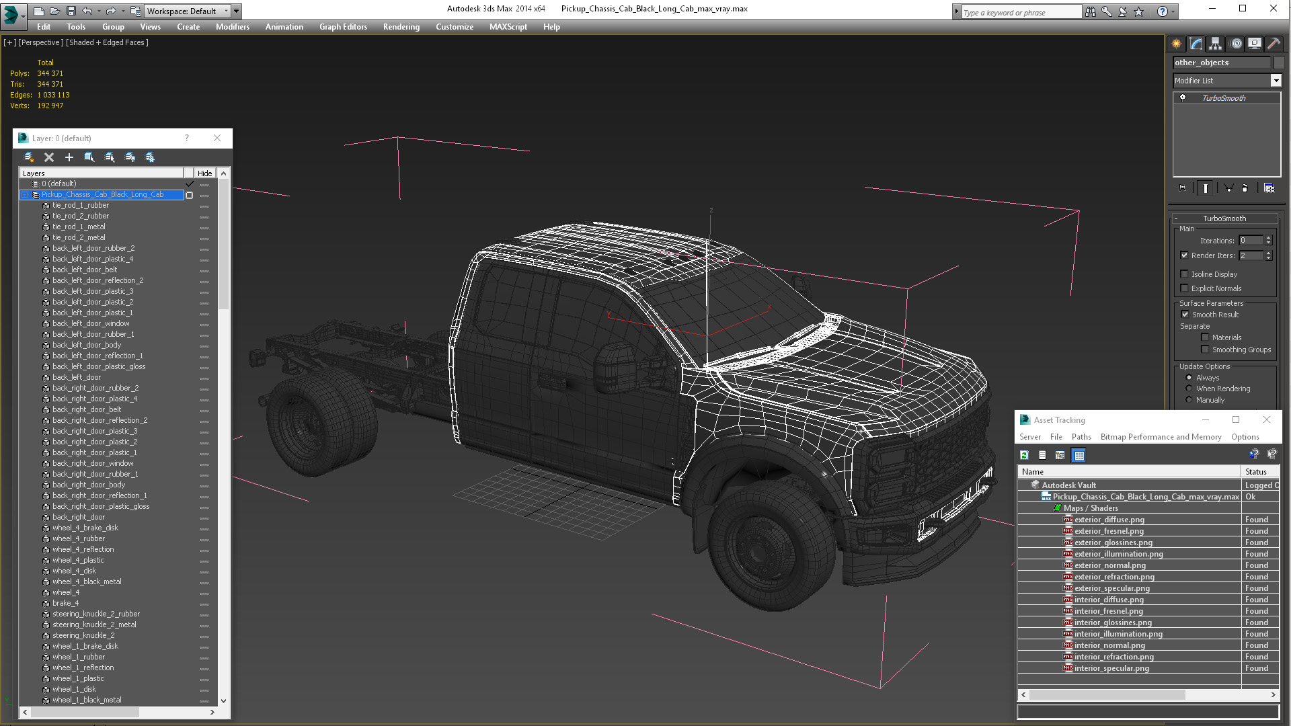Toggle the Render Iters checkbox
This screenshot has width=1291, height=726.
pyautogui.click(x=1185, y=255)
